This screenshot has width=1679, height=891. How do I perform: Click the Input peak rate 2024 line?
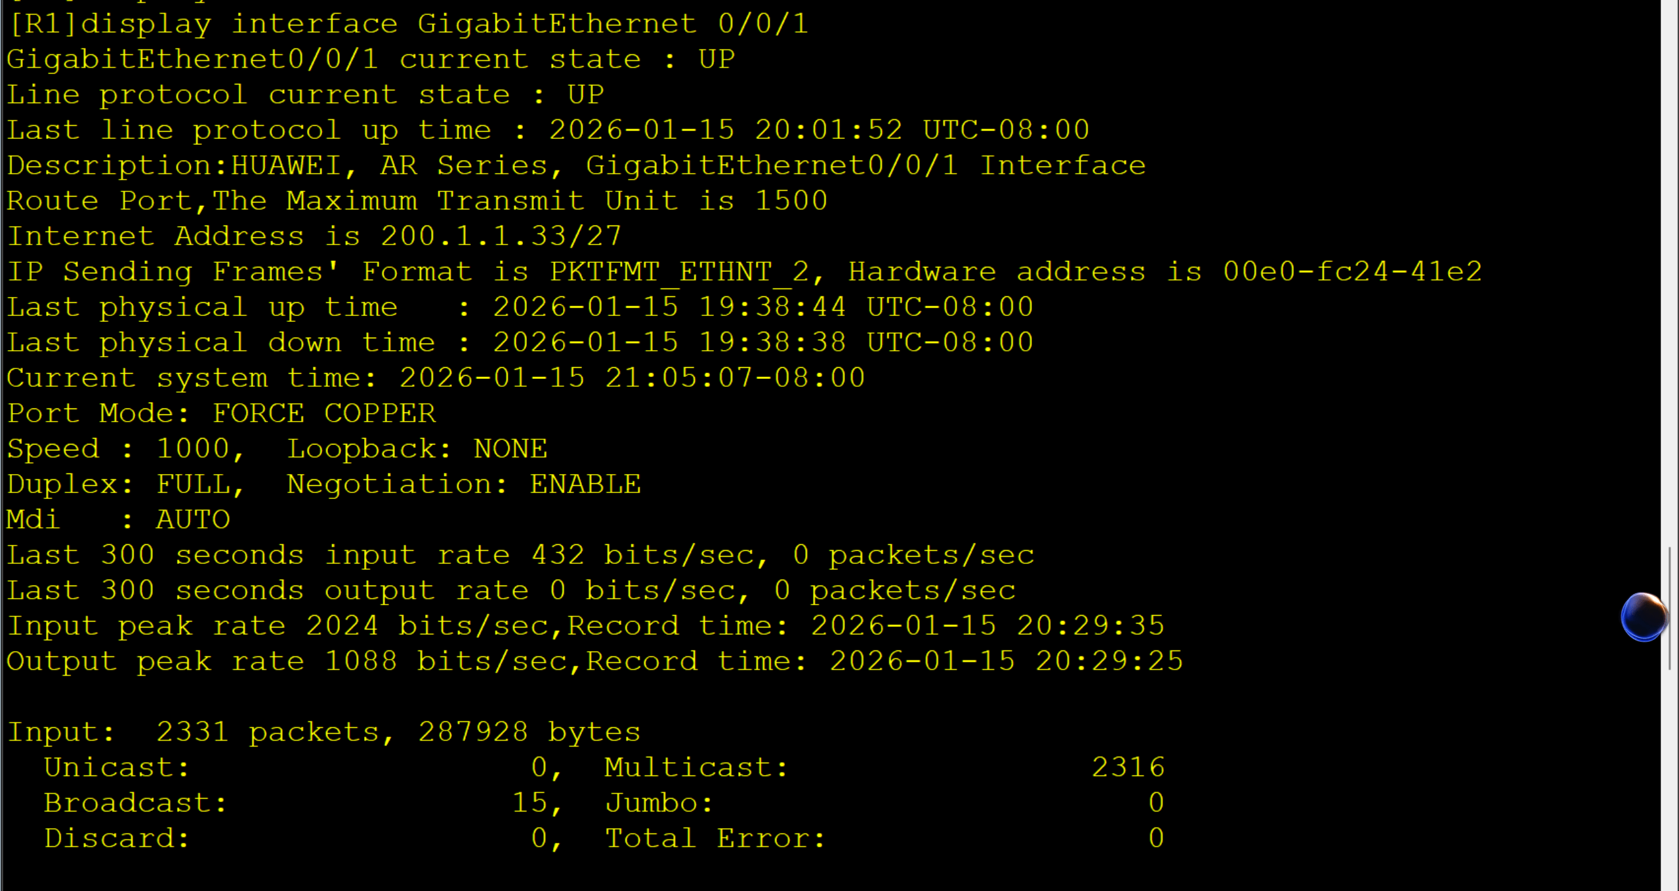pyautogui.click(x=586, y=625)
